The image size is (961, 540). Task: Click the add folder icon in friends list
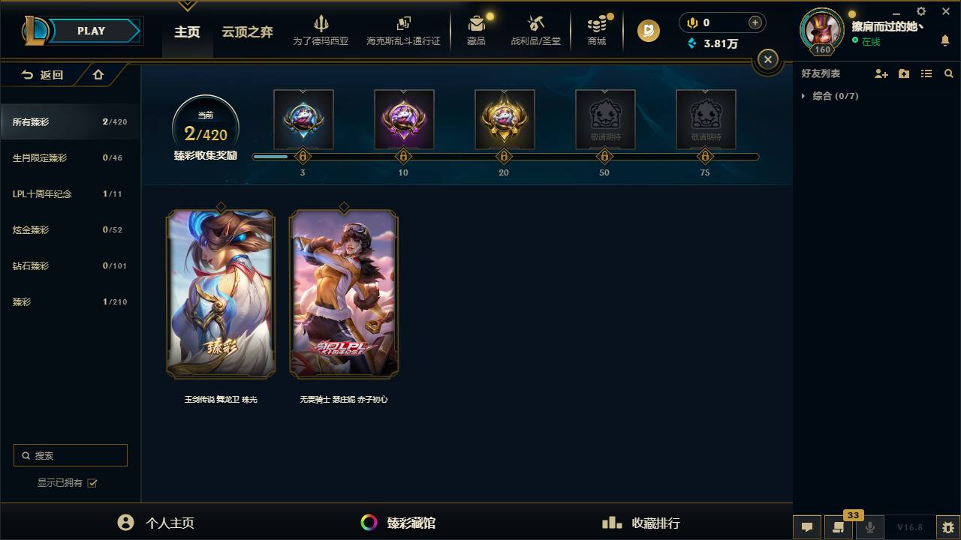[x=904, y=73]
